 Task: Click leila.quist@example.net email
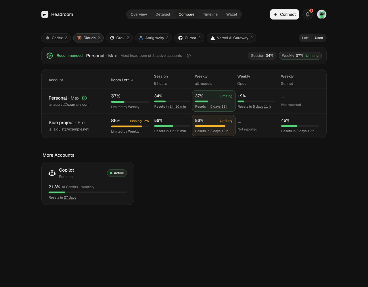[x=68, y=129]
